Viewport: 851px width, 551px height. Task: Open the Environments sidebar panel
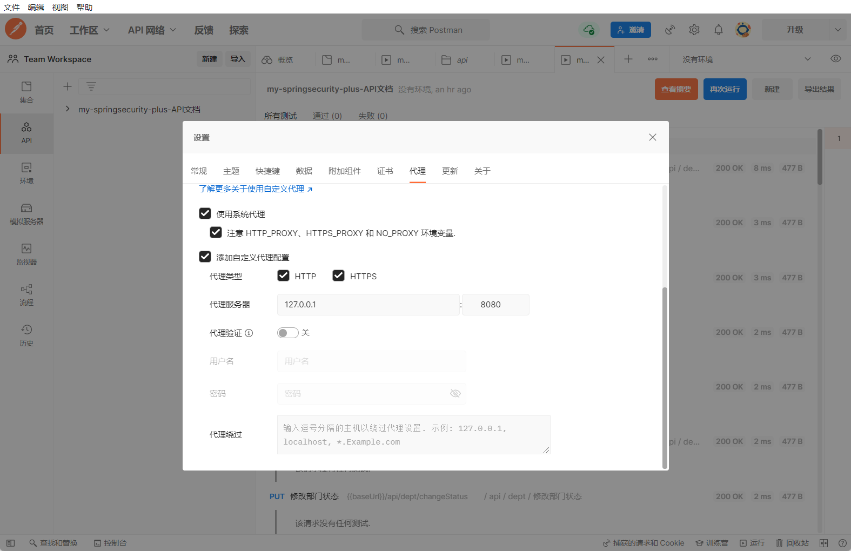[x=26, y=173]
